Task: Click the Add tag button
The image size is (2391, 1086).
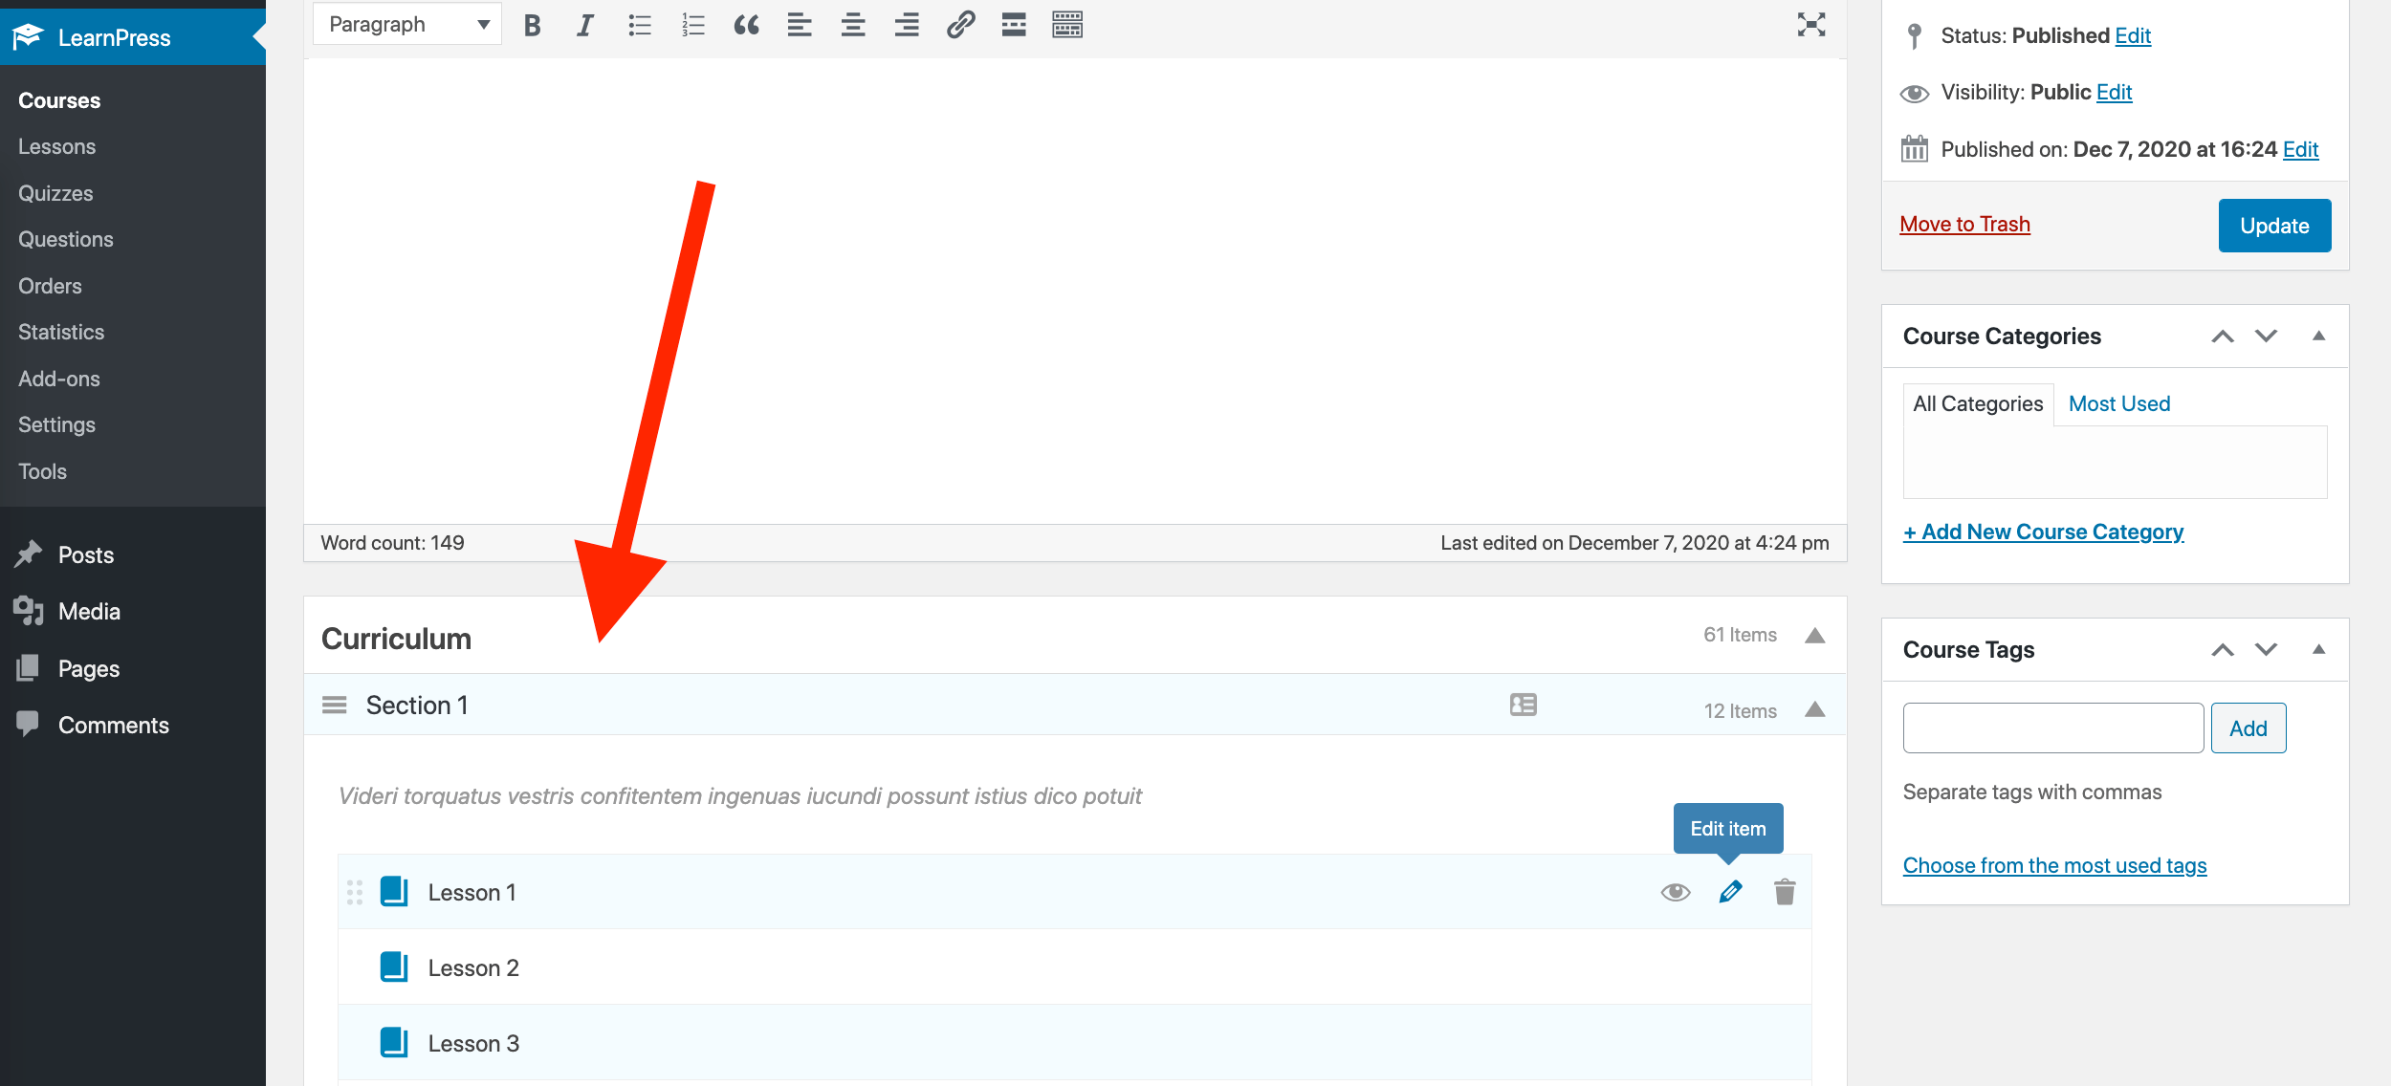Action: [x=2248, y=728]
